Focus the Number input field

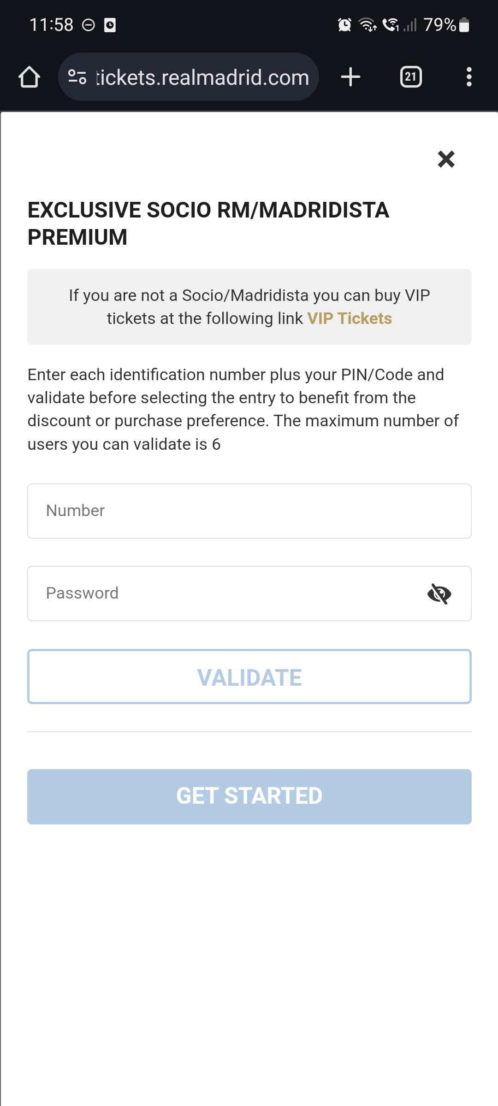click(x=249, y=511)
